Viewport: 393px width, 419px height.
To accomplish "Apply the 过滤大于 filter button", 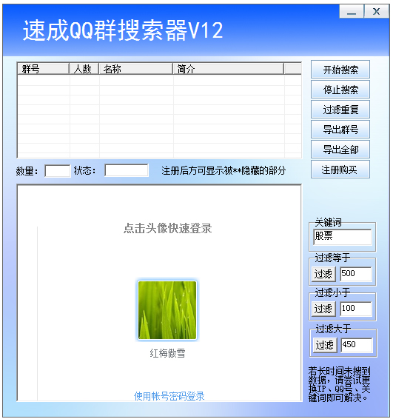I will tap(325, 345).
